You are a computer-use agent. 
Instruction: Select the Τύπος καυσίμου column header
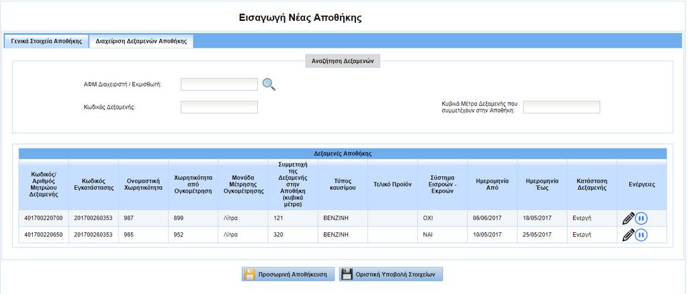click(x=343, y=185)
